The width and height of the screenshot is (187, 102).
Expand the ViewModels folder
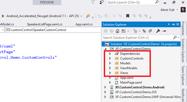tap(110, 68)
